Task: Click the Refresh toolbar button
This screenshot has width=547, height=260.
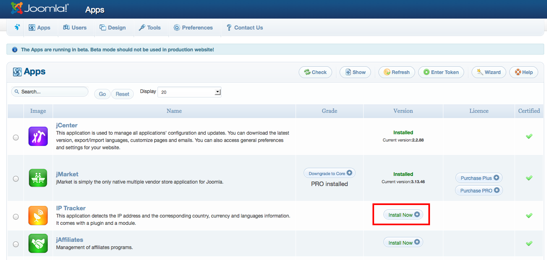Action: point(396,72)
